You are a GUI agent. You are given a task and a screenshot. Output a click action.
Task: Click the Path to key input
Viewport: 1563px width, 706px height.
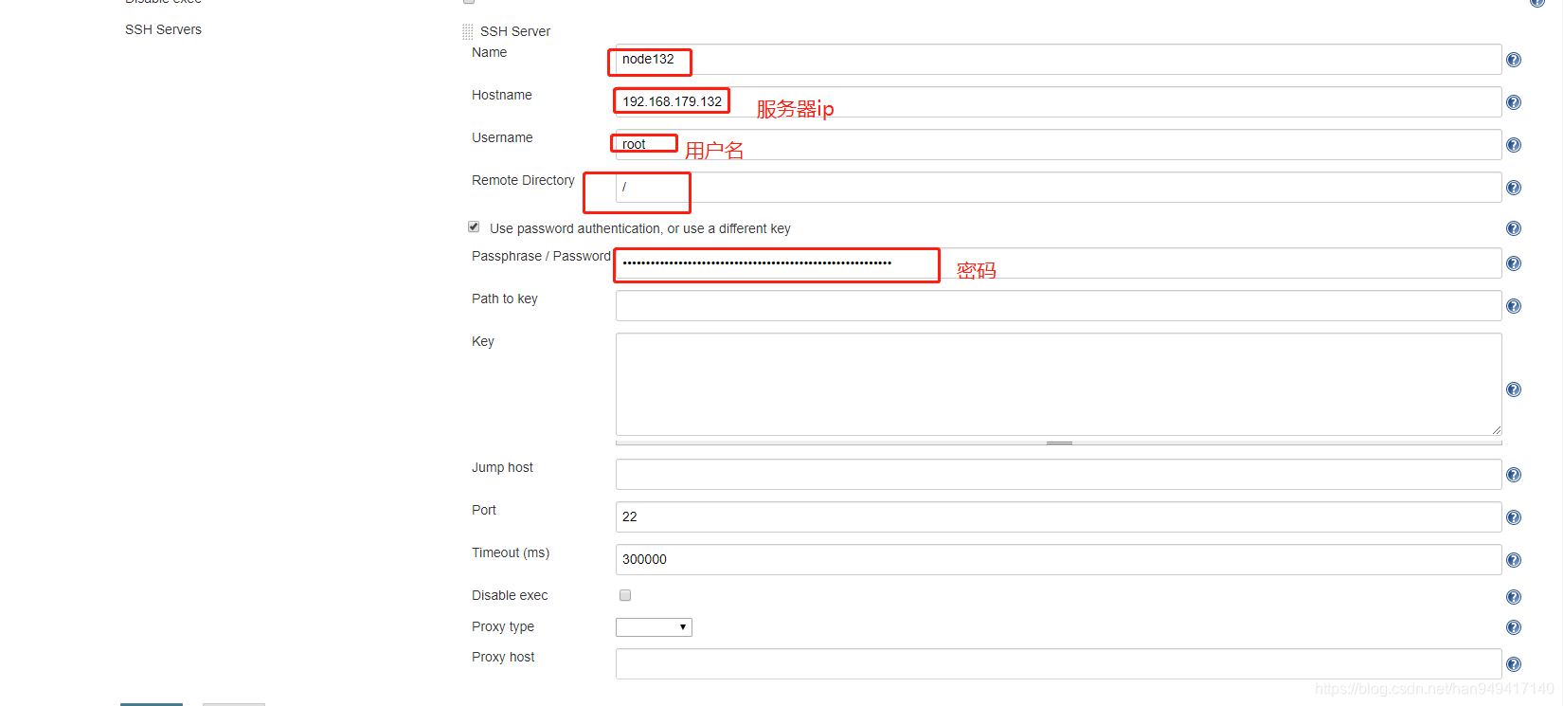1058,306
